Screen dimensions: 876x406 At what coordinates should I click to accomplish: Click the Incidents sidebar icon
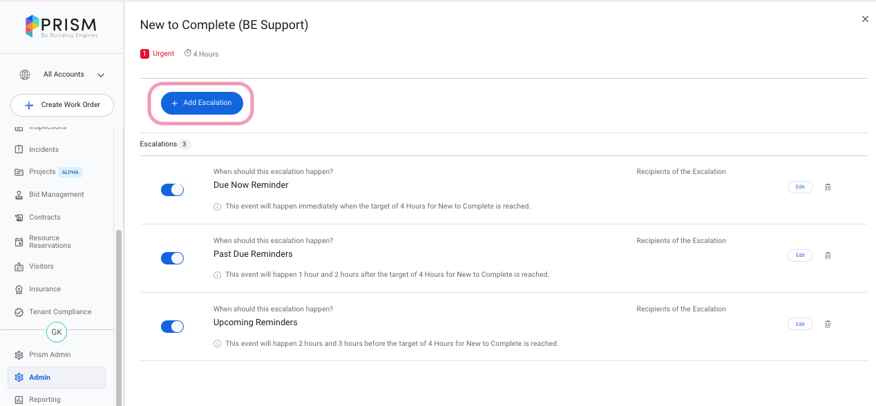point(19,150)
